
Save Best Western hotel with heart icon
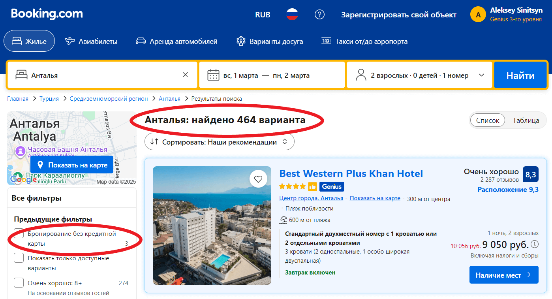pos(259,179)
